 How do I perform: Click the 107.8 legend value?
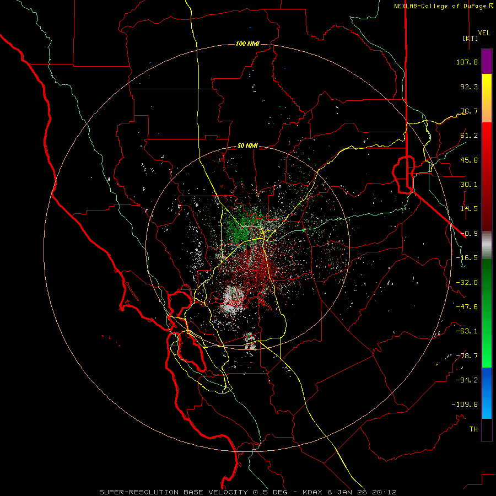[x=467, y=62]
